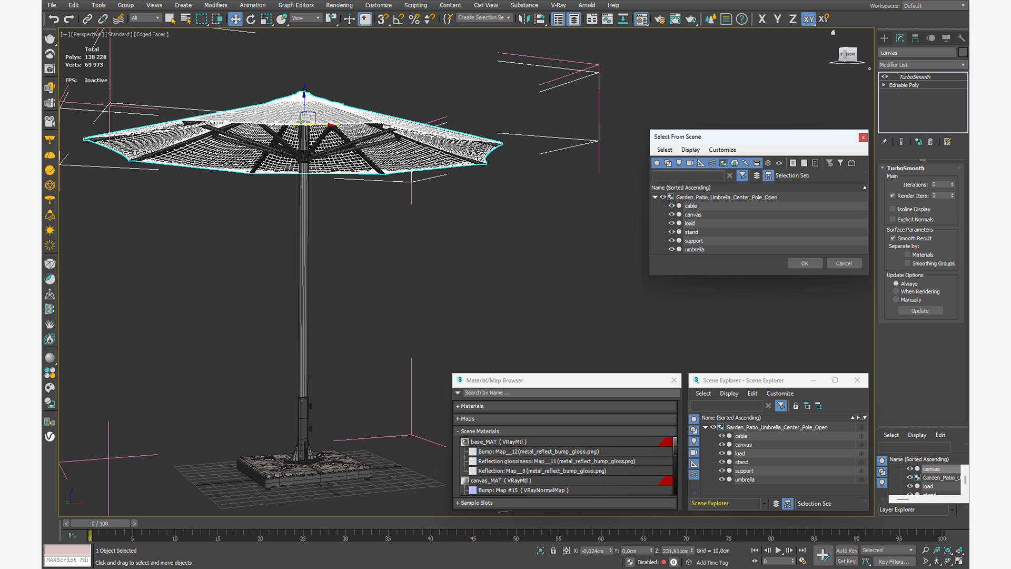1011x569 pixels.
Task: Hide the cable object in Select From Scene
Action: pos(671,206)
